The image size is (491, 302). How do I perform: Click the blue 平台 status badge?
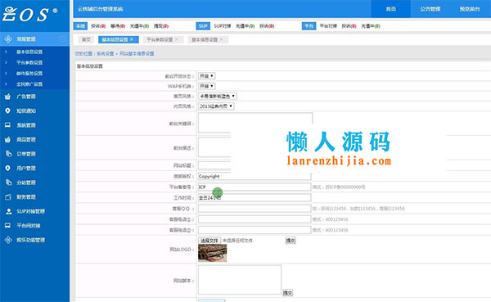[309, 26]
